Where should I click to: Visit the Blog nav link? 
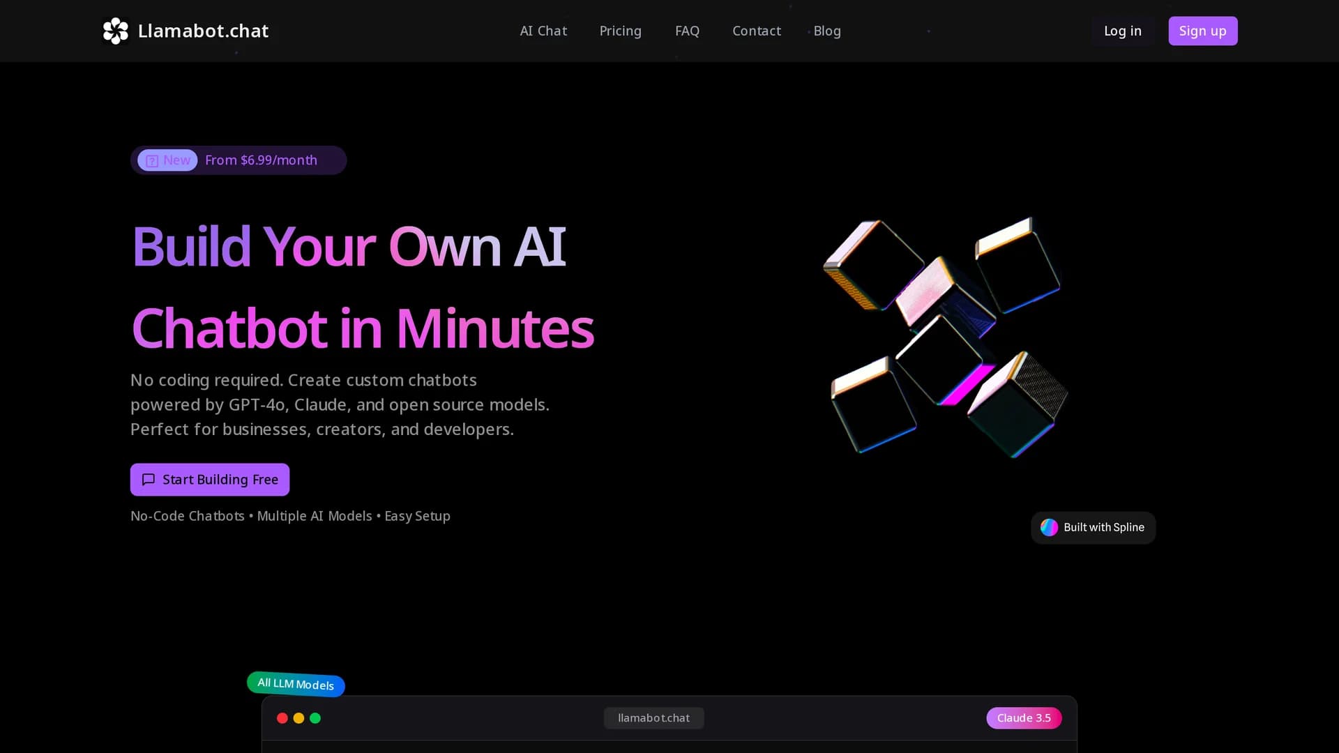pyautogui.click(x=827, y=31)
